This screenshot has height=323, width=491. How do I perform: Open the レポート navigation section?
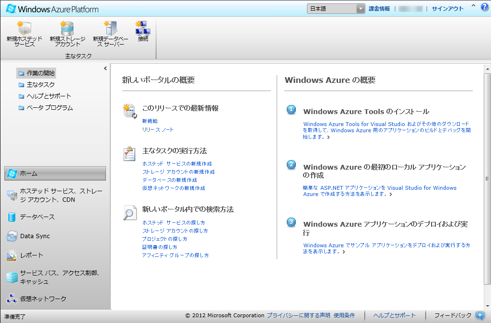pos(55,255)
